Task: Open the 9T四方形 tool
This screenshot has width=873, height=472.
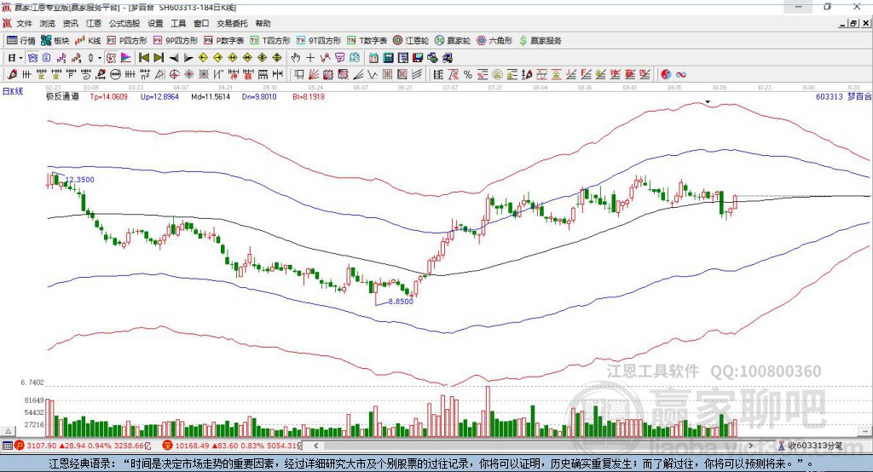Action: point(319,41)
